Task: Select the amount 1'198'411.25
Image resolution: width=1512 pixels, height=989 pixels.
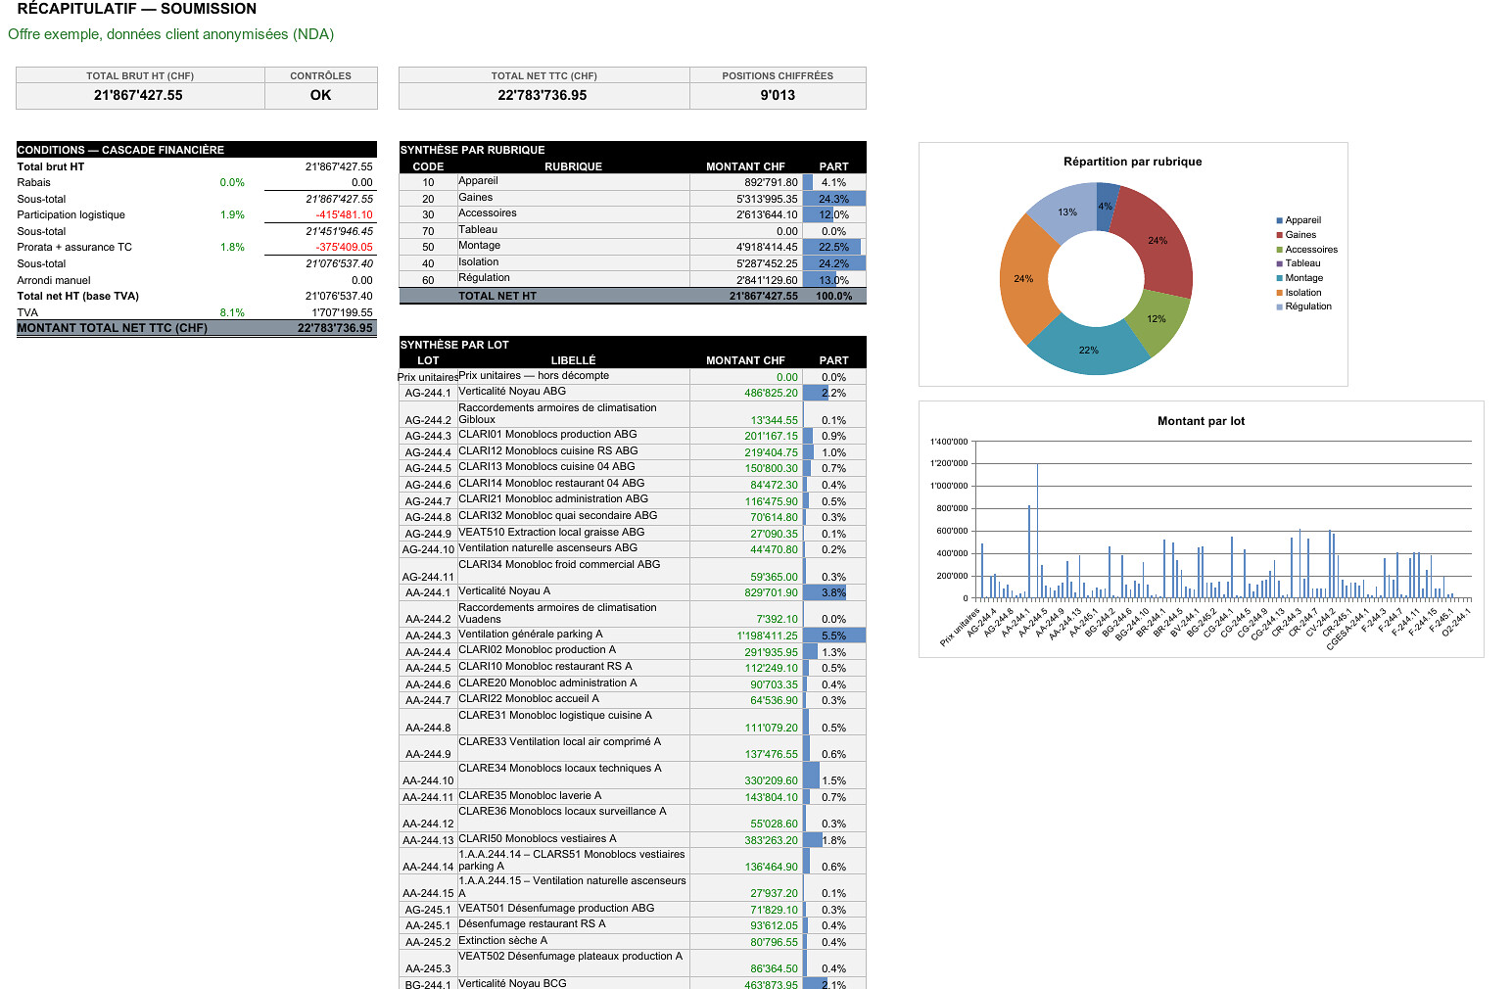Action: point(767,636)
